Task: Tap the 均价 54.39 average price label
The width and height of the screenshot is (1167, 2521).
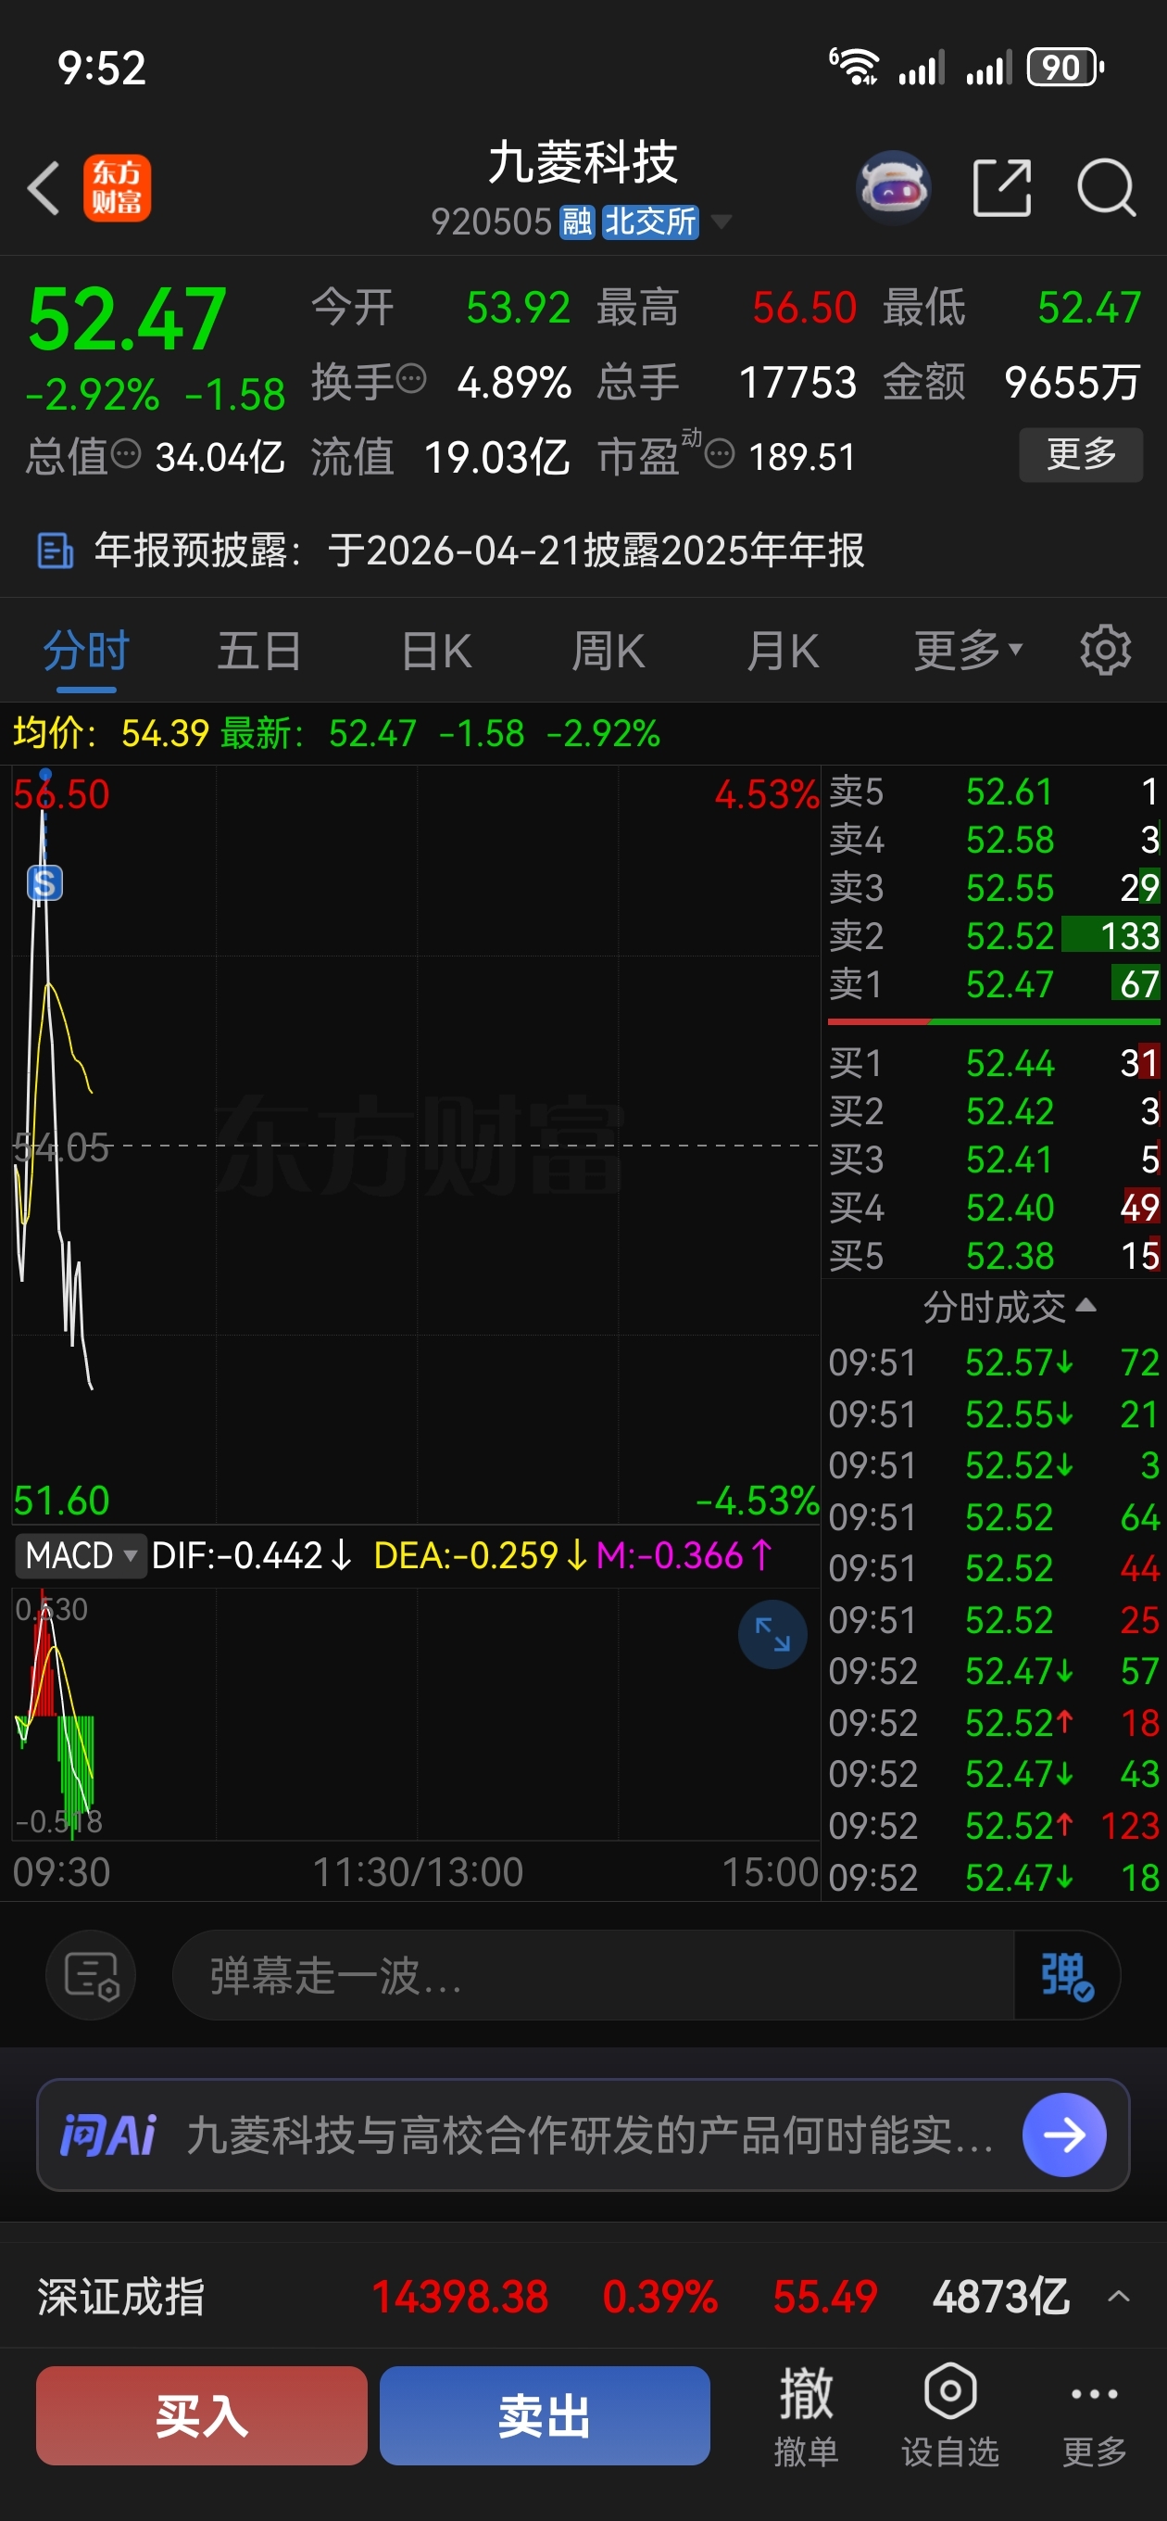Action: pyautogui.click(x=110, y=733)
